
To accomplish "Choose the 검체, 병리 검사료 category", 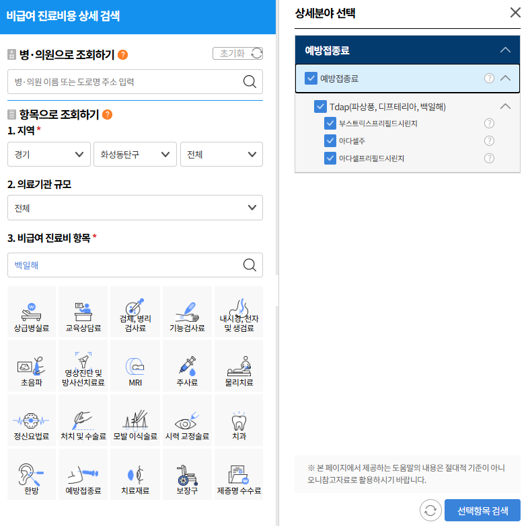I will pyautogui.click(x=135, y=312).
